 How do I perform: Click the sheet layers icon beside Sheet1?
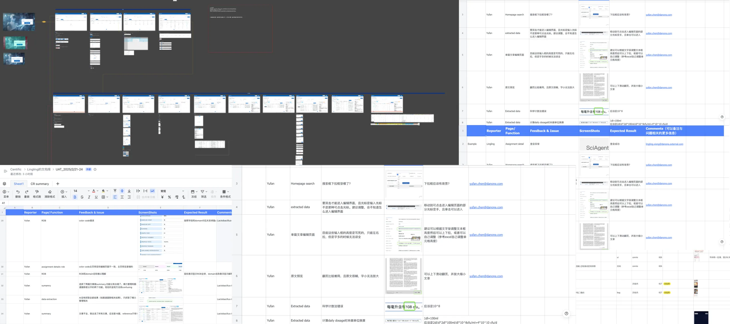pyautogui.click(x=4, y=184)
